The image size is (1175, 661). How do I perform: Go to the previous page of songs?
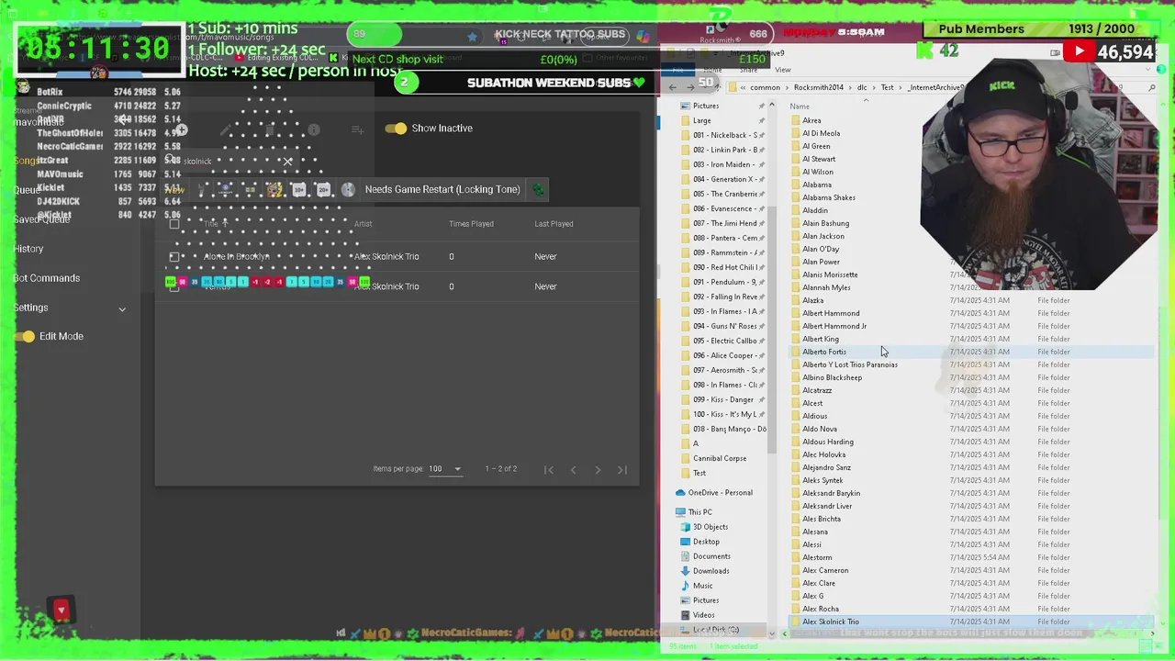pyautogui.click(x=573, y=470)
